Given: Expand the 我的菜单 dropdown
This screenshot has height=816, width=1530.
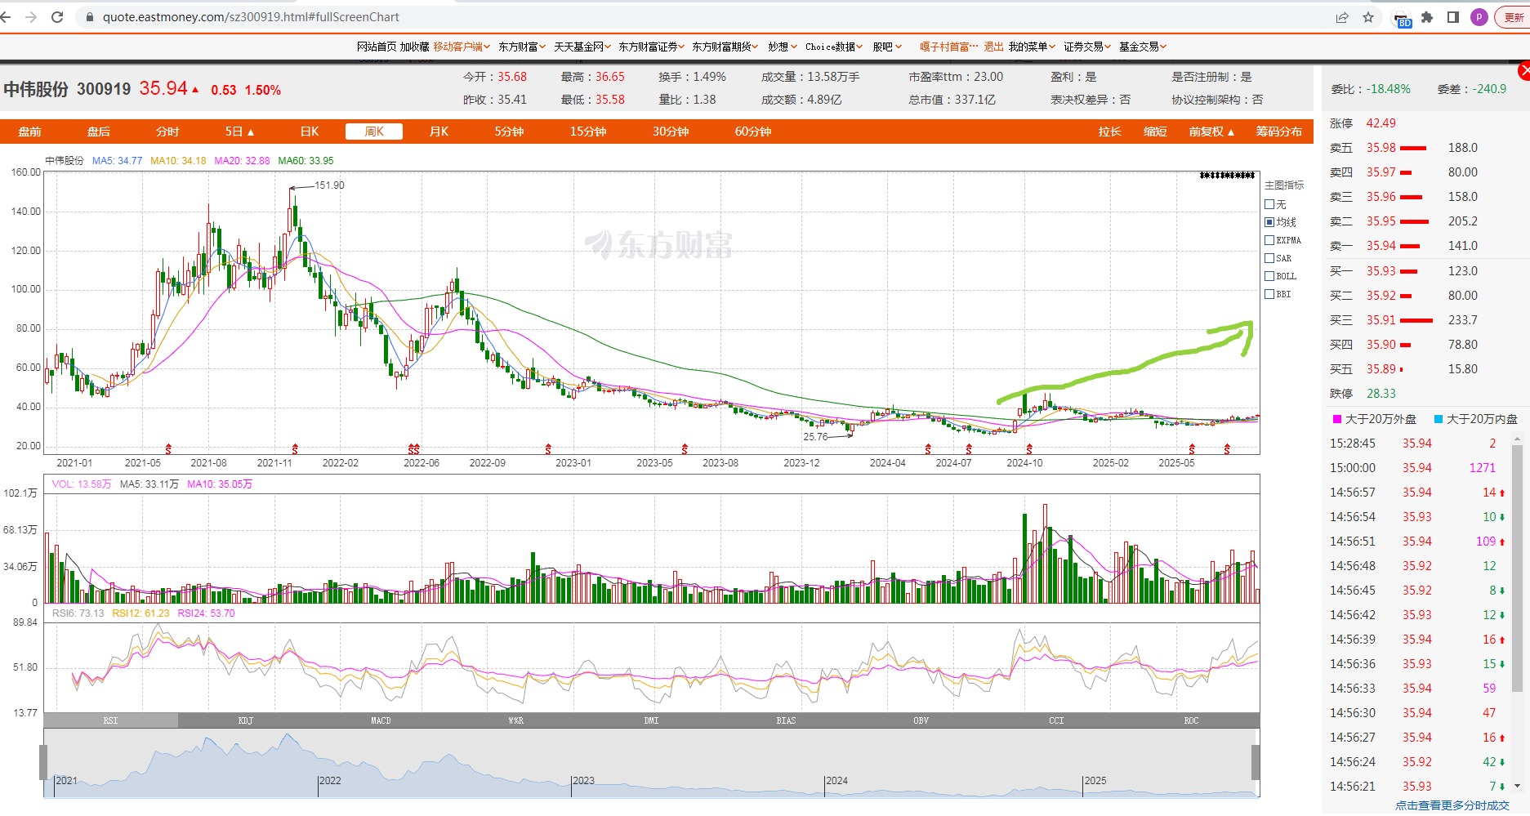Looking at the screenshot, I should pyautogui.click(x=1032, y=47).
